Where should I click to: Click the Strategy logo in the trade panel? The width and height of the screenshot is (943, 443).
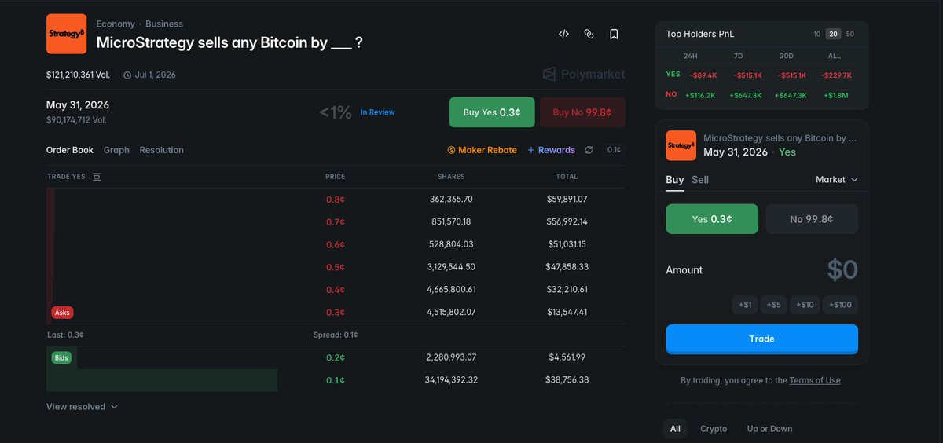point(681,145)
